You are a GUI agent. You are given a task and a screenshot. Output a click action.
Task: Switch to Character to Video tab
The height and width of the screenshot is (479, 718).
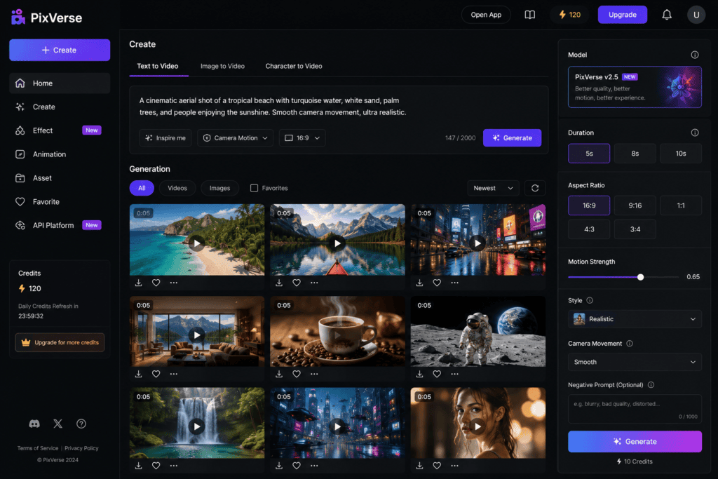294,66
